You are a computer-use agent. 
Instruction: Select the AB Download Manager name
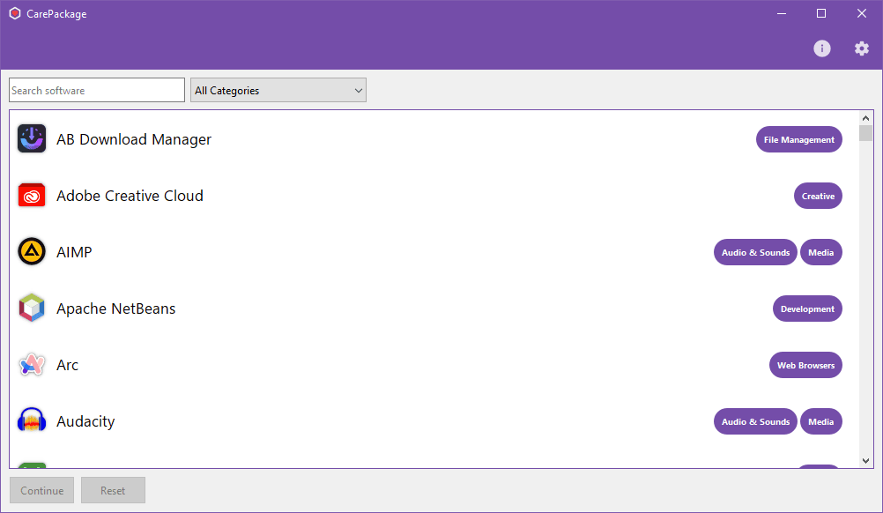pos(134,139)
